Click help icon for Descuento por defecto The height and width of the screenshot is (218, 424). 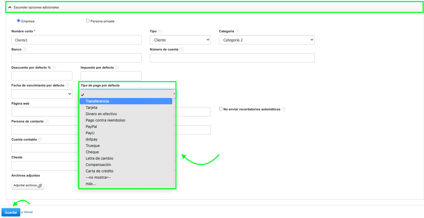pyautogui.click(x=54, y=68)
